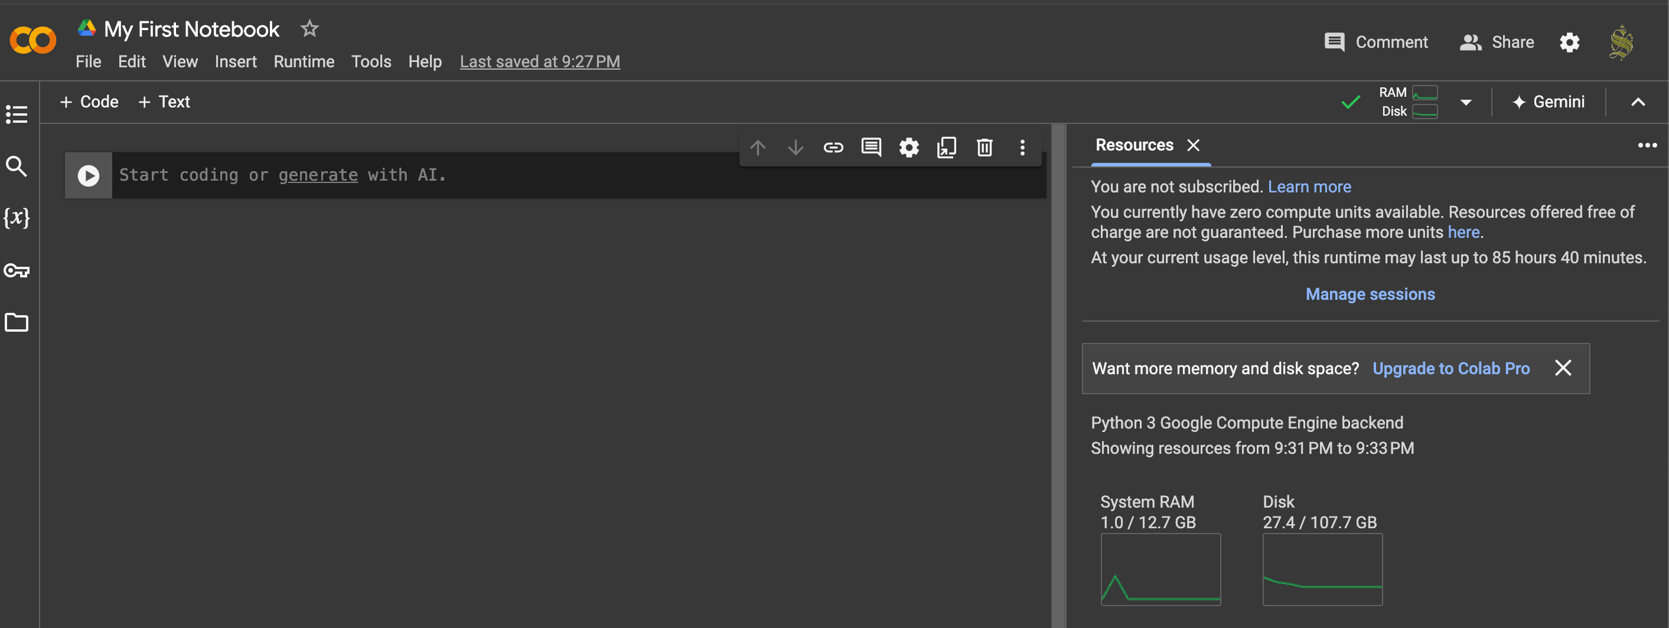Close the Resources tab
Image resolution: width=1669 pixels, height=628 pixels.
pos(1194,145)
